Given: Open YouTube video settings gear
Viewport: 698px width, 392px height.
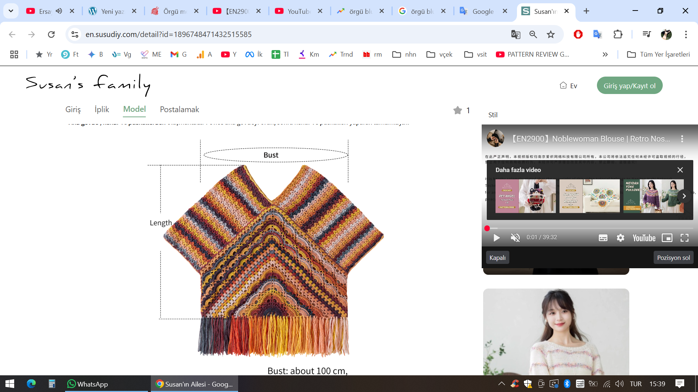Looking at the screenshot, I should 620,238.
